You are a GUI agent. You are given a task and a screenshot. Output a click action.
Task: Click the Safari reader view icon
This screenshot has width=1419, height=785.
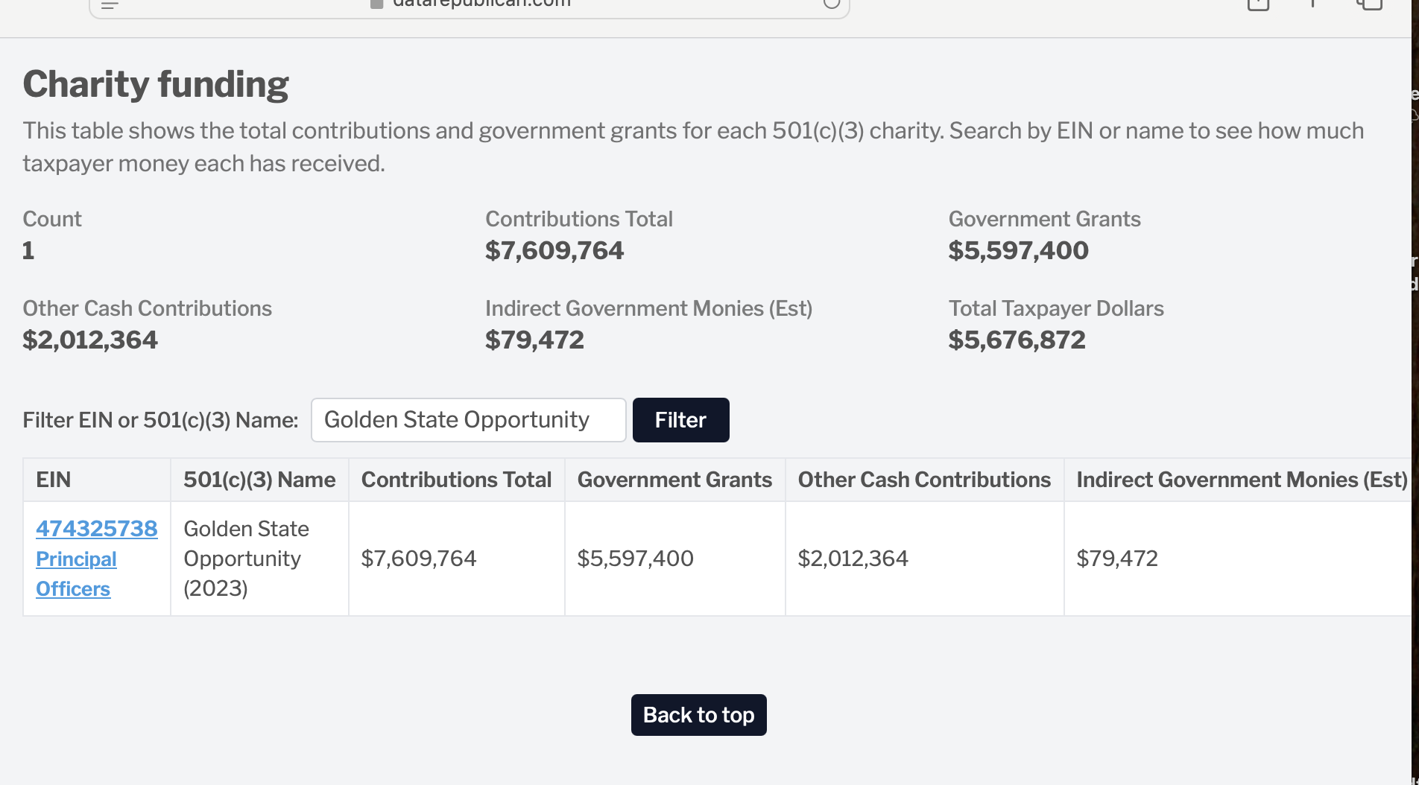point(110,4)
